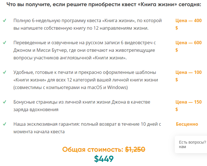Click the orange "Бесценно" label
Viewport: 207px width, 166px height.
pos(187,124)
